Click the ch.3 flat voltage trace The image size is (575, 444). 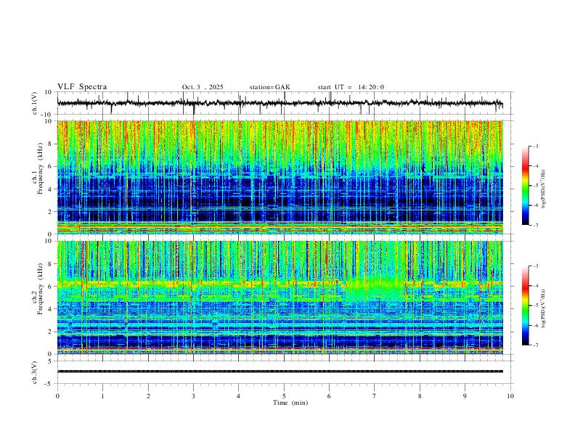tap(280, 371)
